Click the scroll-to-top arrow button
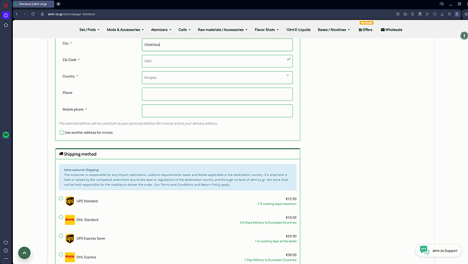The height and width of the screenshot is (264, 468). (x=24, y=253)
